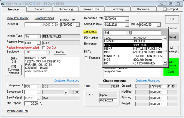Click the GE Delivery button
184x118 pixels.
coord(174,49)
